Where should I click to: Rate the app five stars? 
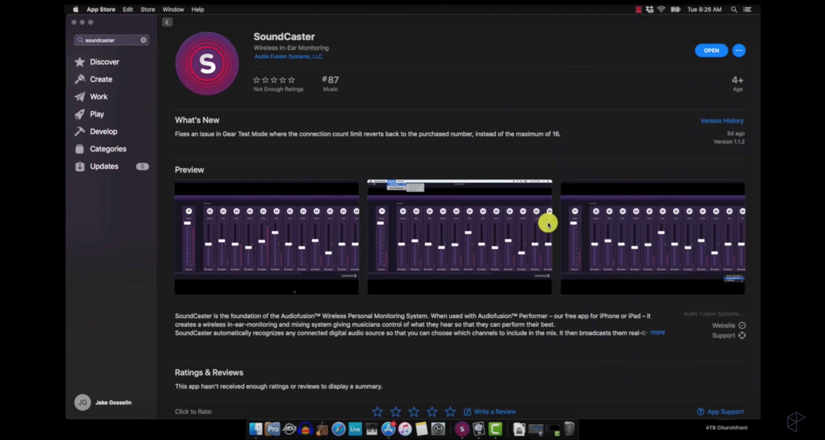click(x=450, y=412)
